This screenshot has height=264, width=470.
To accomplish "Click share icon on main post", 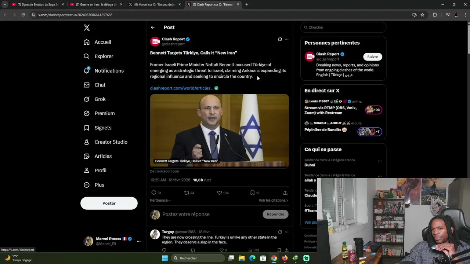I will 285,193.
